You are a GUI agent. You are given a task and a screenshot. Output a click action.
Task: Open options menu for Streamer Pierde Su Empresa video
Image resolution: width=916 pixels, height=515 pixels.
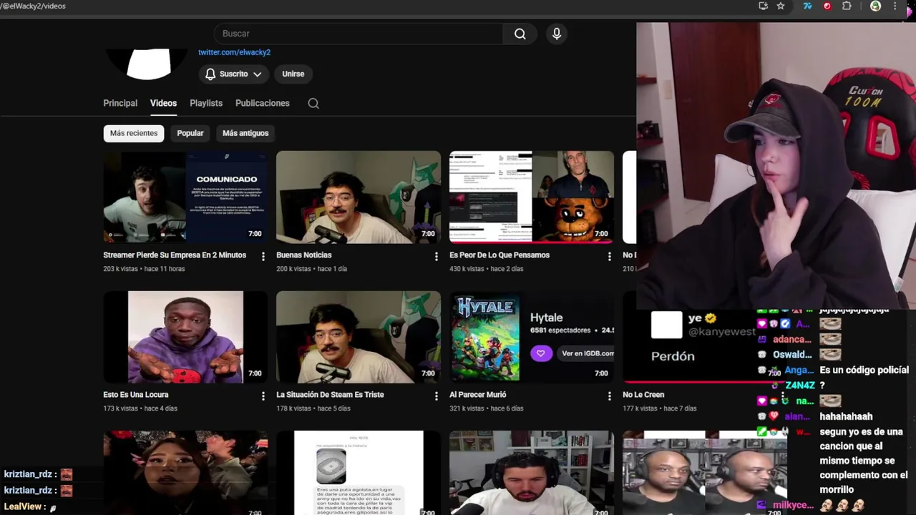[x=263, y=256]
